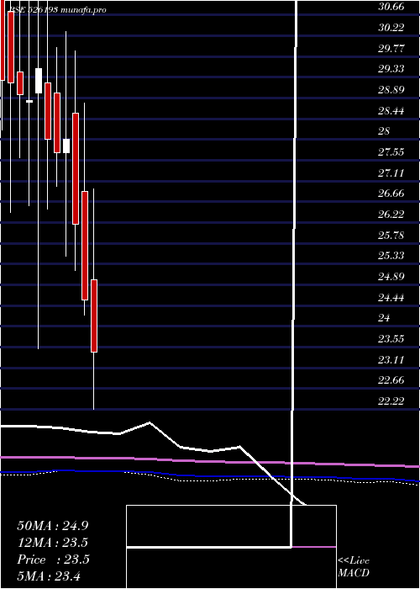The width and height of the screenshot is (420, 589).
Task: Click the 30.66 price axis label
Action: (391, 7)
